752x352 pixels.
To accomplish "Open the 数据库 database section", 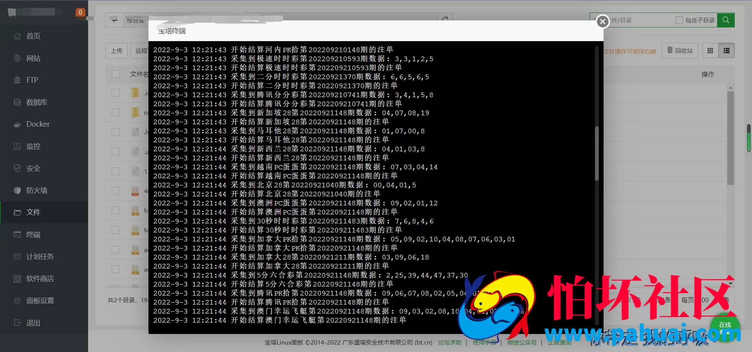I will point(36,102).
